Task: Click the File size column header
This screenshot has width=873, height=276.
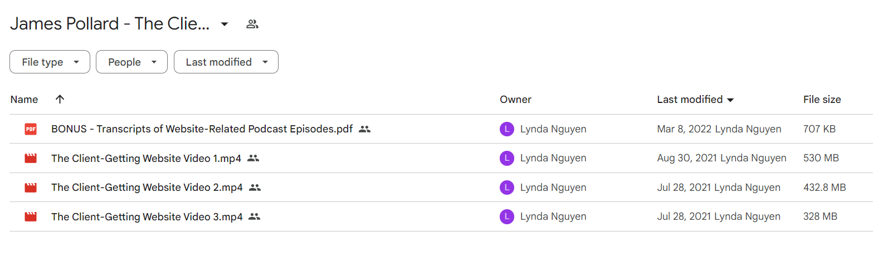Action: (x=822, y=100)
